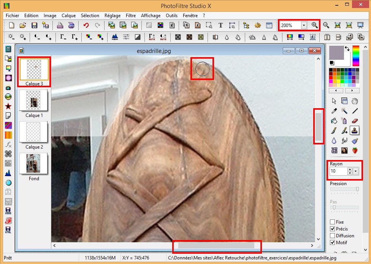Click the New document icon
This screenshot has width=371, height=264.
pos(11,25)
